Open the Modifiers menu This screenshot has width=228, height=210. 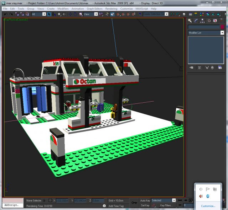click(63, 9)
